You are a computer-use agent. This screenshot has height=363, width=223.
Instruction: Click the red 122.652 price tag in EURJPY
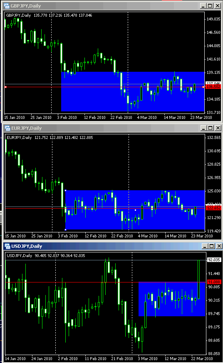click(213, 208)
